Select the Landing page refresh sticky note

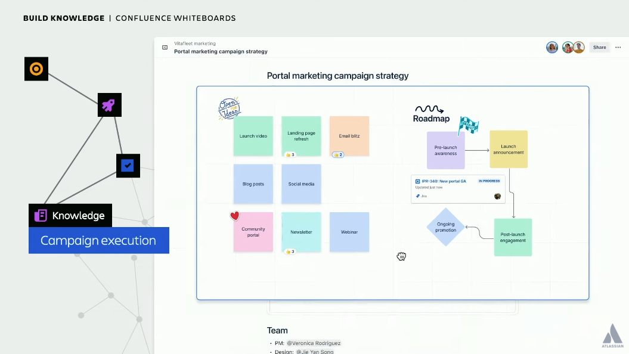[301, 136]
